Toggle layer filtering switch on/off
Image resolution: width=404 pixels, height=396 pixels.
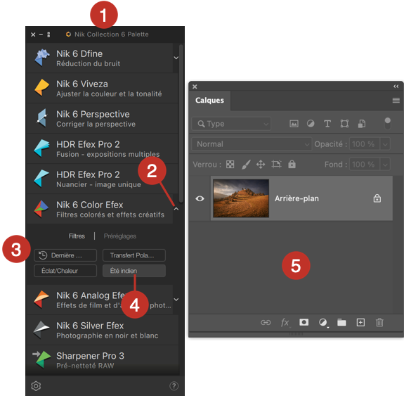click(388, 124)
